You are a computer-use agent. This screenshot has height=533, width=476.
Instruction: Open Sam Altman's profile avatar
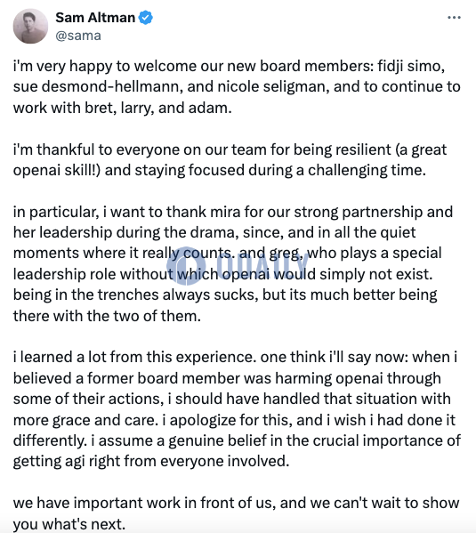tap(30, 26)
